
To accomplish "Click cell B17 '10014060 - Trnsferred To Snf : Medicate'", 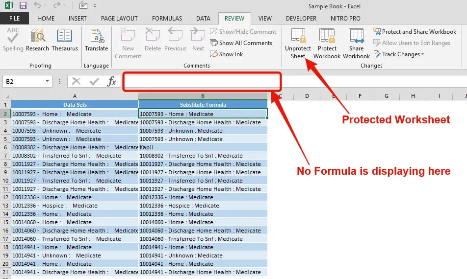I will point(203,239).
